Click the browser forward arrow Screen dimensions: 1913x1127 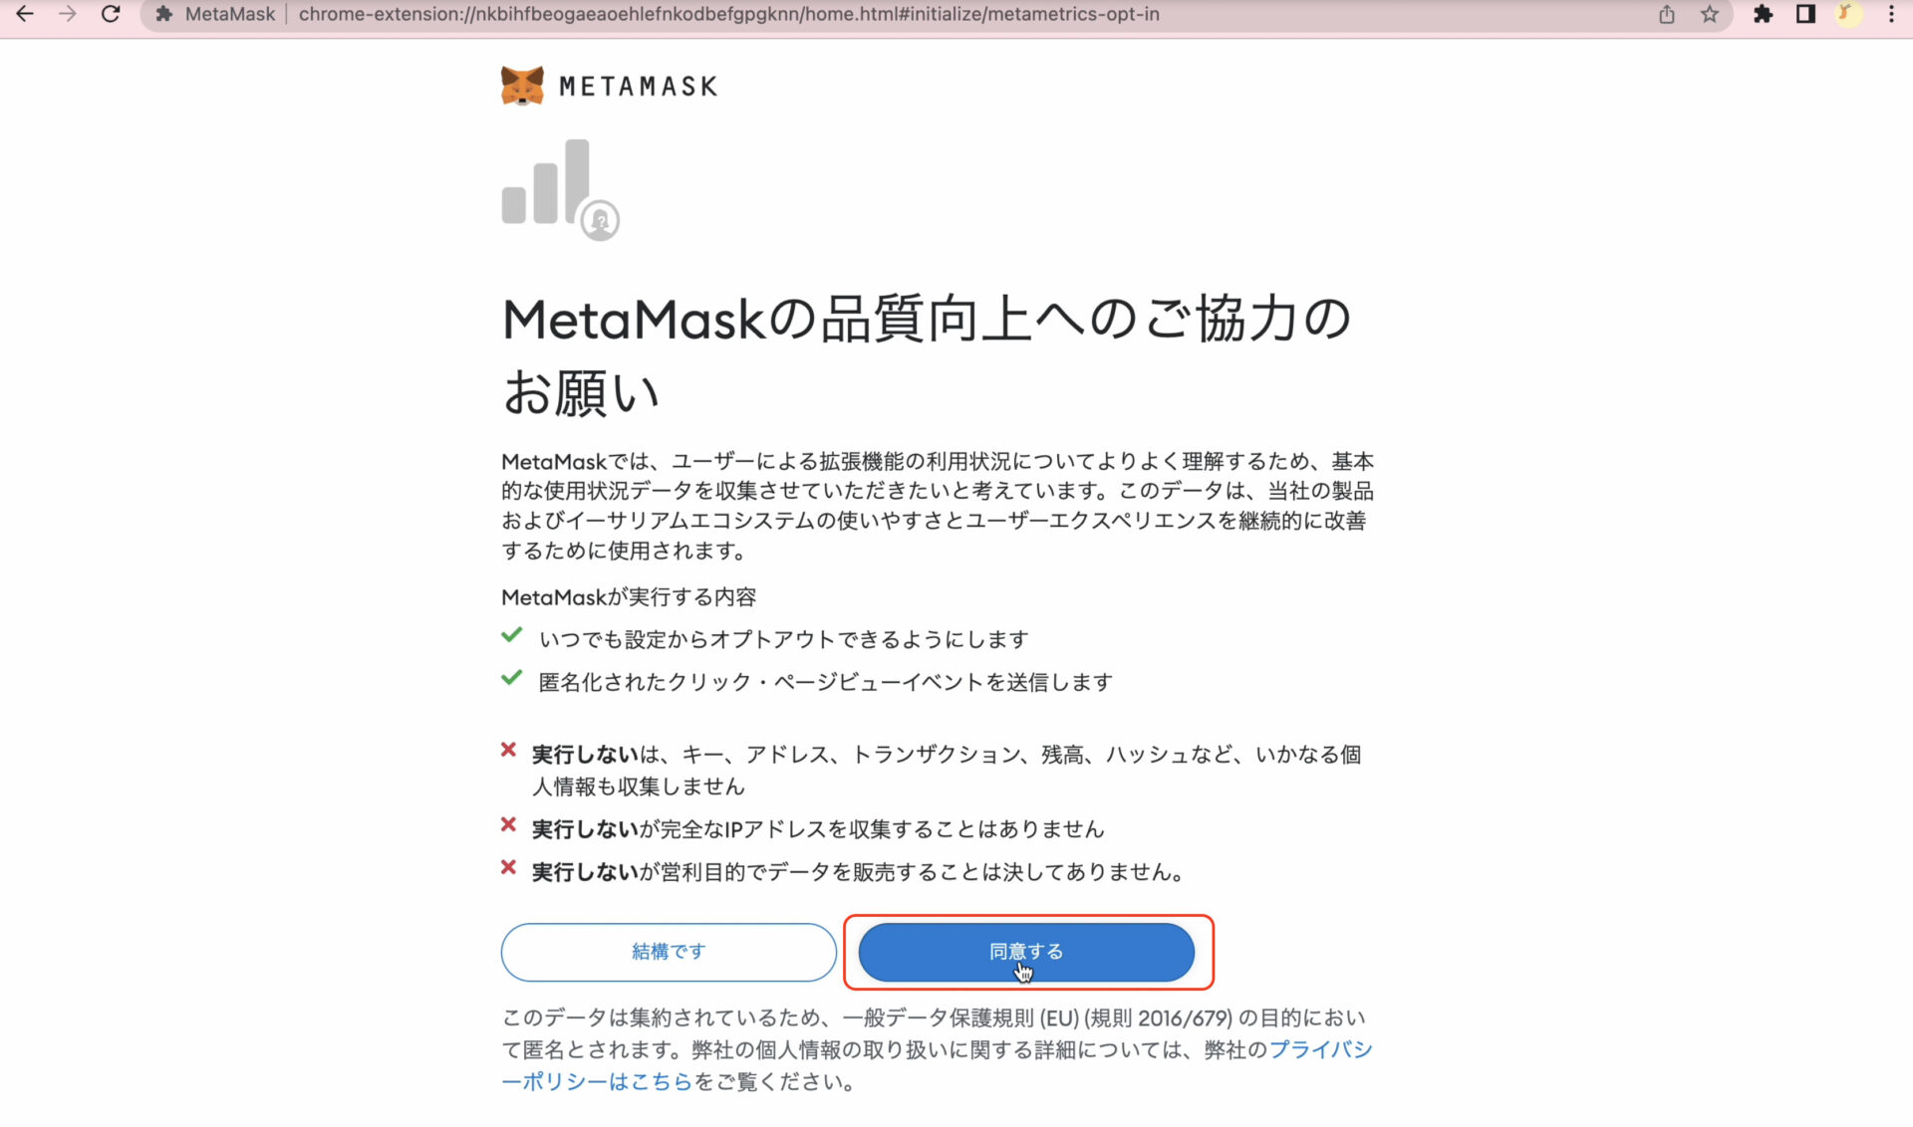[x=68, y=14]
